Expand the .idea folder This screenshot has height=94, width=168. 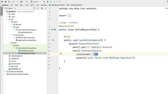(x=7, y=14)
